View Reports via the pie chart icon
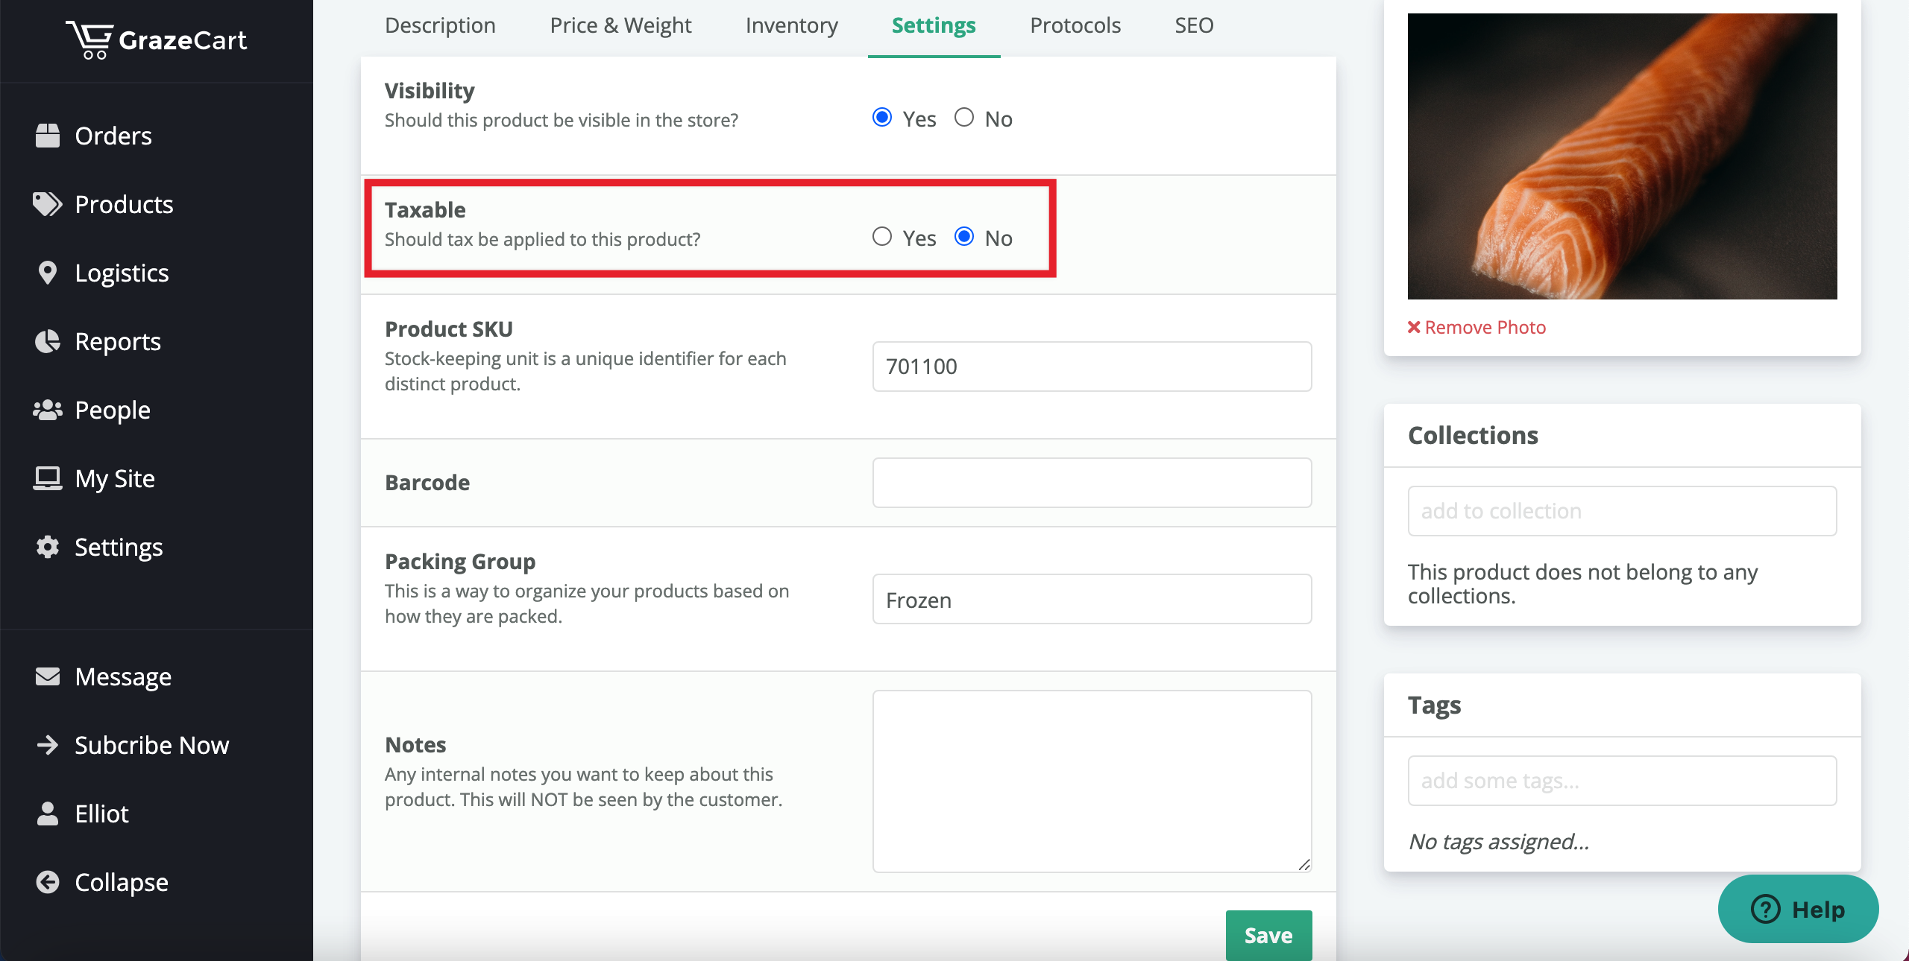 (47, 341)
